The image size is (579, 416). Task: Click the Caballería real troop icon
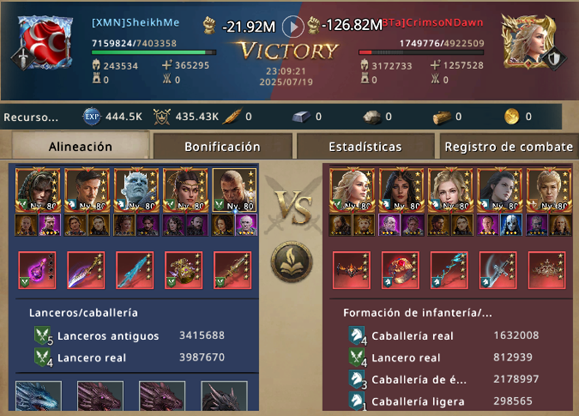pyautogui.click(x=357, y=336)
